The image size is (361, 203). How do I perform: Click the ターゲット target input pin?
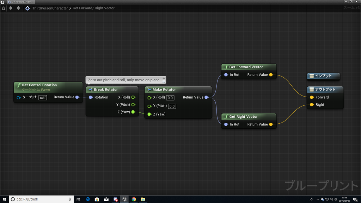point(19,98)
